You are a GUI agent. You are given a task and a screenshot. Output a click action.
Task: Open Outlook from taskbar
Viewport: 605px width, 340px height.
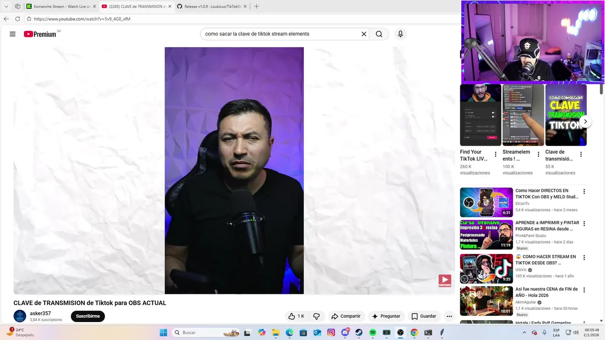[317, 332]
